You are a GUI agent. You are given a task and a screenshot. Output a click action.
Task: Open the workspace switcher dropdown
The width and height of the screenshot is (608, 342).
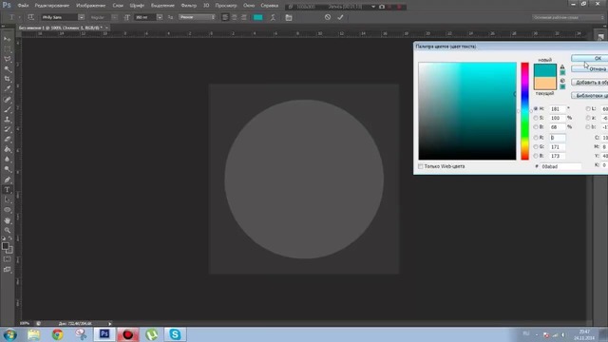tap(568, 17)
